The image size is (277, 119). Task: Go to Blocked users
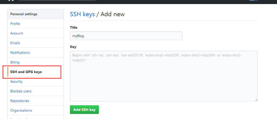[21, 91]
